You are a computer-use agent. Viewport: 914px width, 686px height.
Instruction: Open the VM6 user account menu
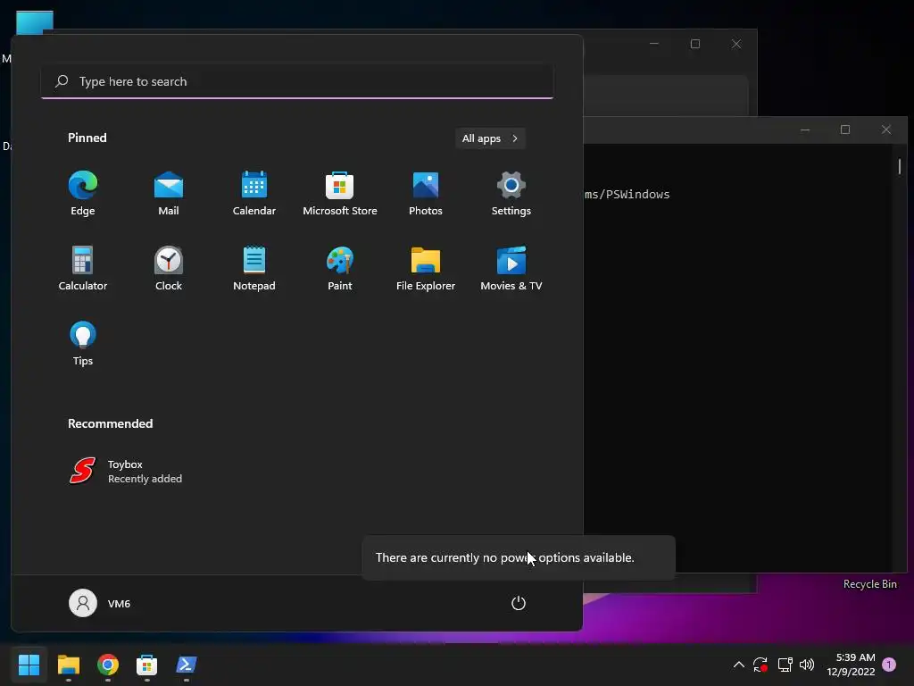click(100, 603)
